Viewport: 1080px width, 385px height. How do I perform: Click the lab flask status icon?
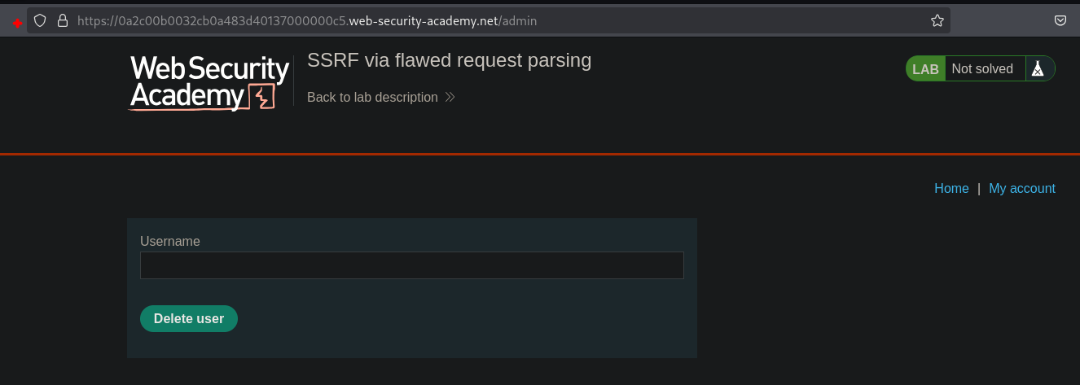coord(1037,69)
